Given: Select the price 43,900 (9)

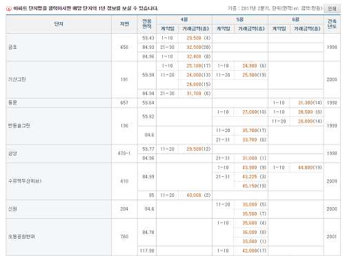Looking at the screenshot, I should click(x=254, y=167).
